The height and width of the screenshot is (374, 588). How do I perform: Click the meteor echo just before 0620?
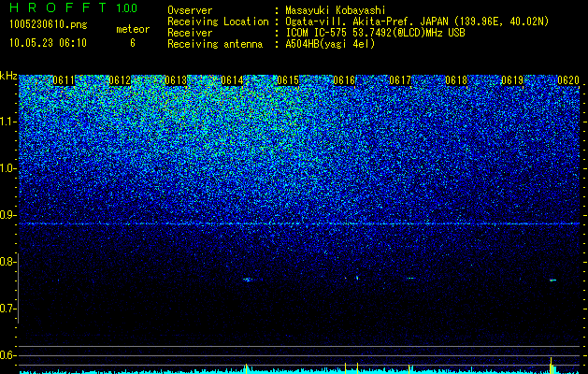click(x=552, y=280)
